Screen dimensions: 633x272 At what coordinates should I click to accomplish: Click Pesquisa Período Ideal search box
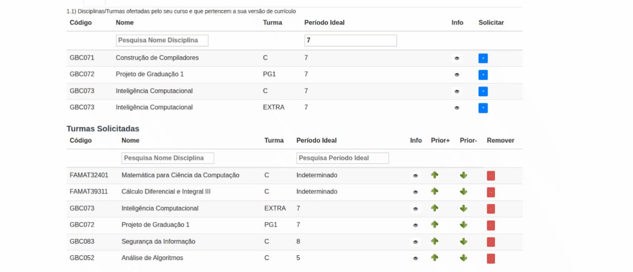coord(343,158)
